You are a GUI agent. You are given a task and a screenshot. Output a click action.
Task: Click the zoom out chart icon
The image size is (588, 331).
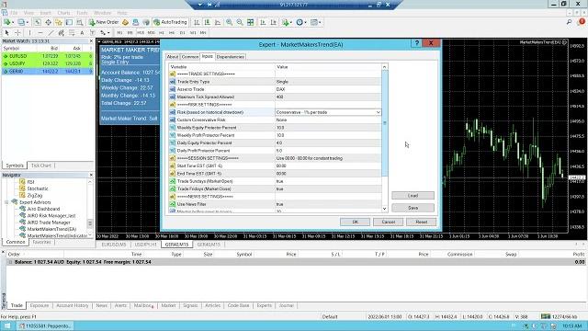coord(240,22)
